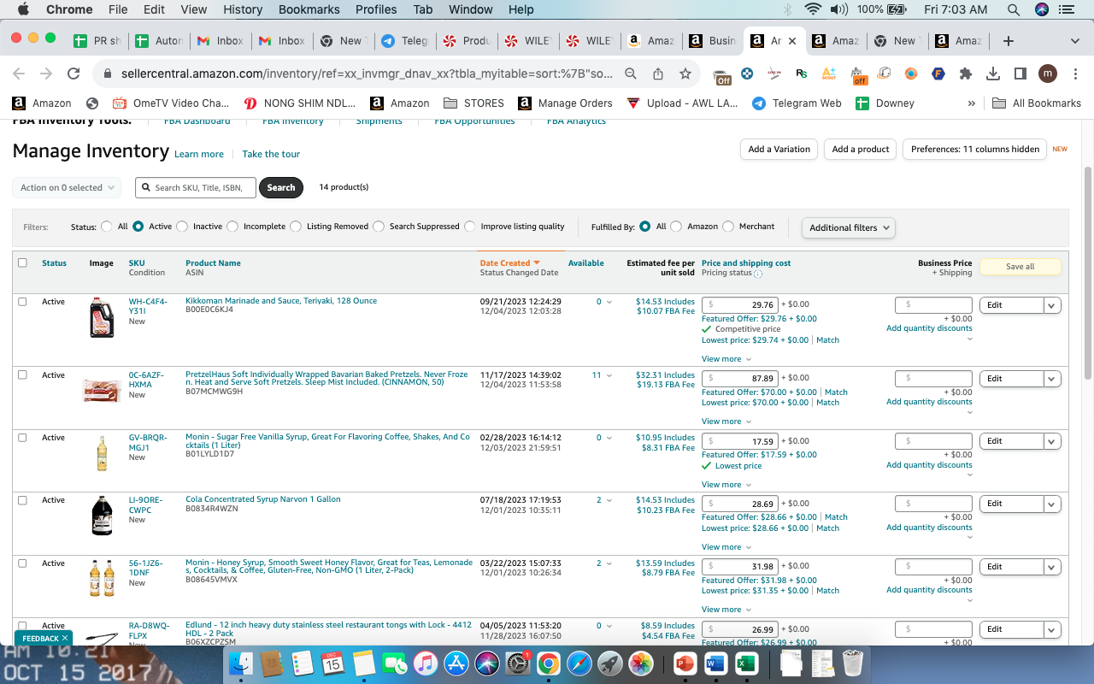Open a new Chrome tab
The width and height of the screenshot is (1094, 684).
[1009, 41]
